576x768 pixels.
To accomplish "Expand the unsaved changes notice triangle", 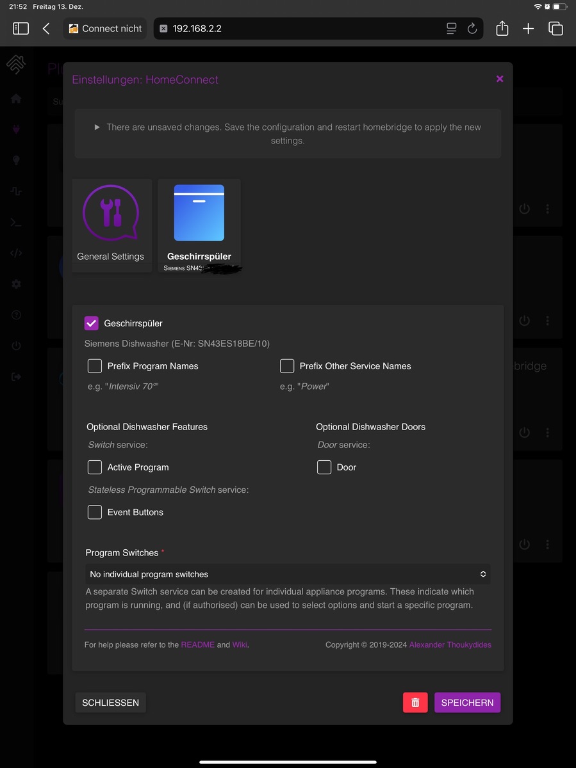I will [x=97, y=127].
